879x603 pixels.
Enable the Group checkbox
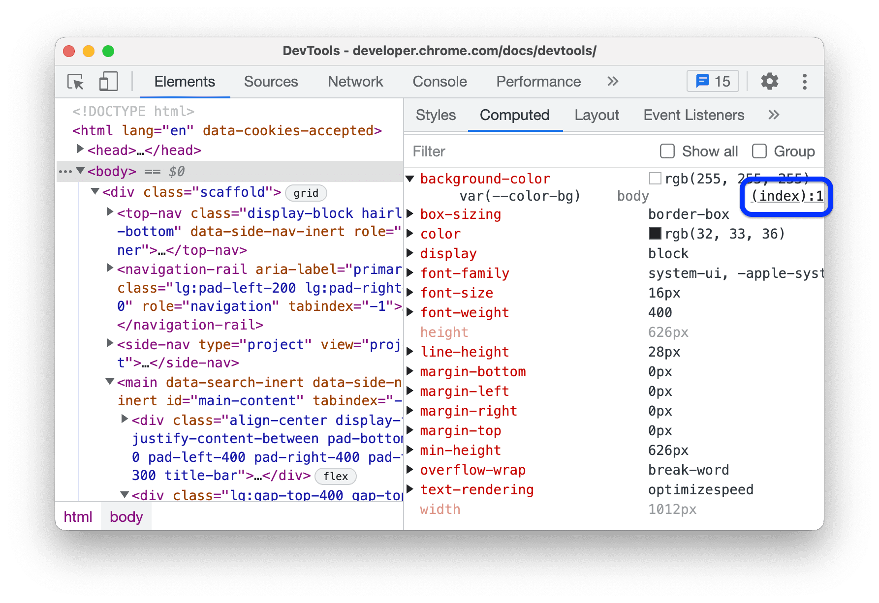759,151
